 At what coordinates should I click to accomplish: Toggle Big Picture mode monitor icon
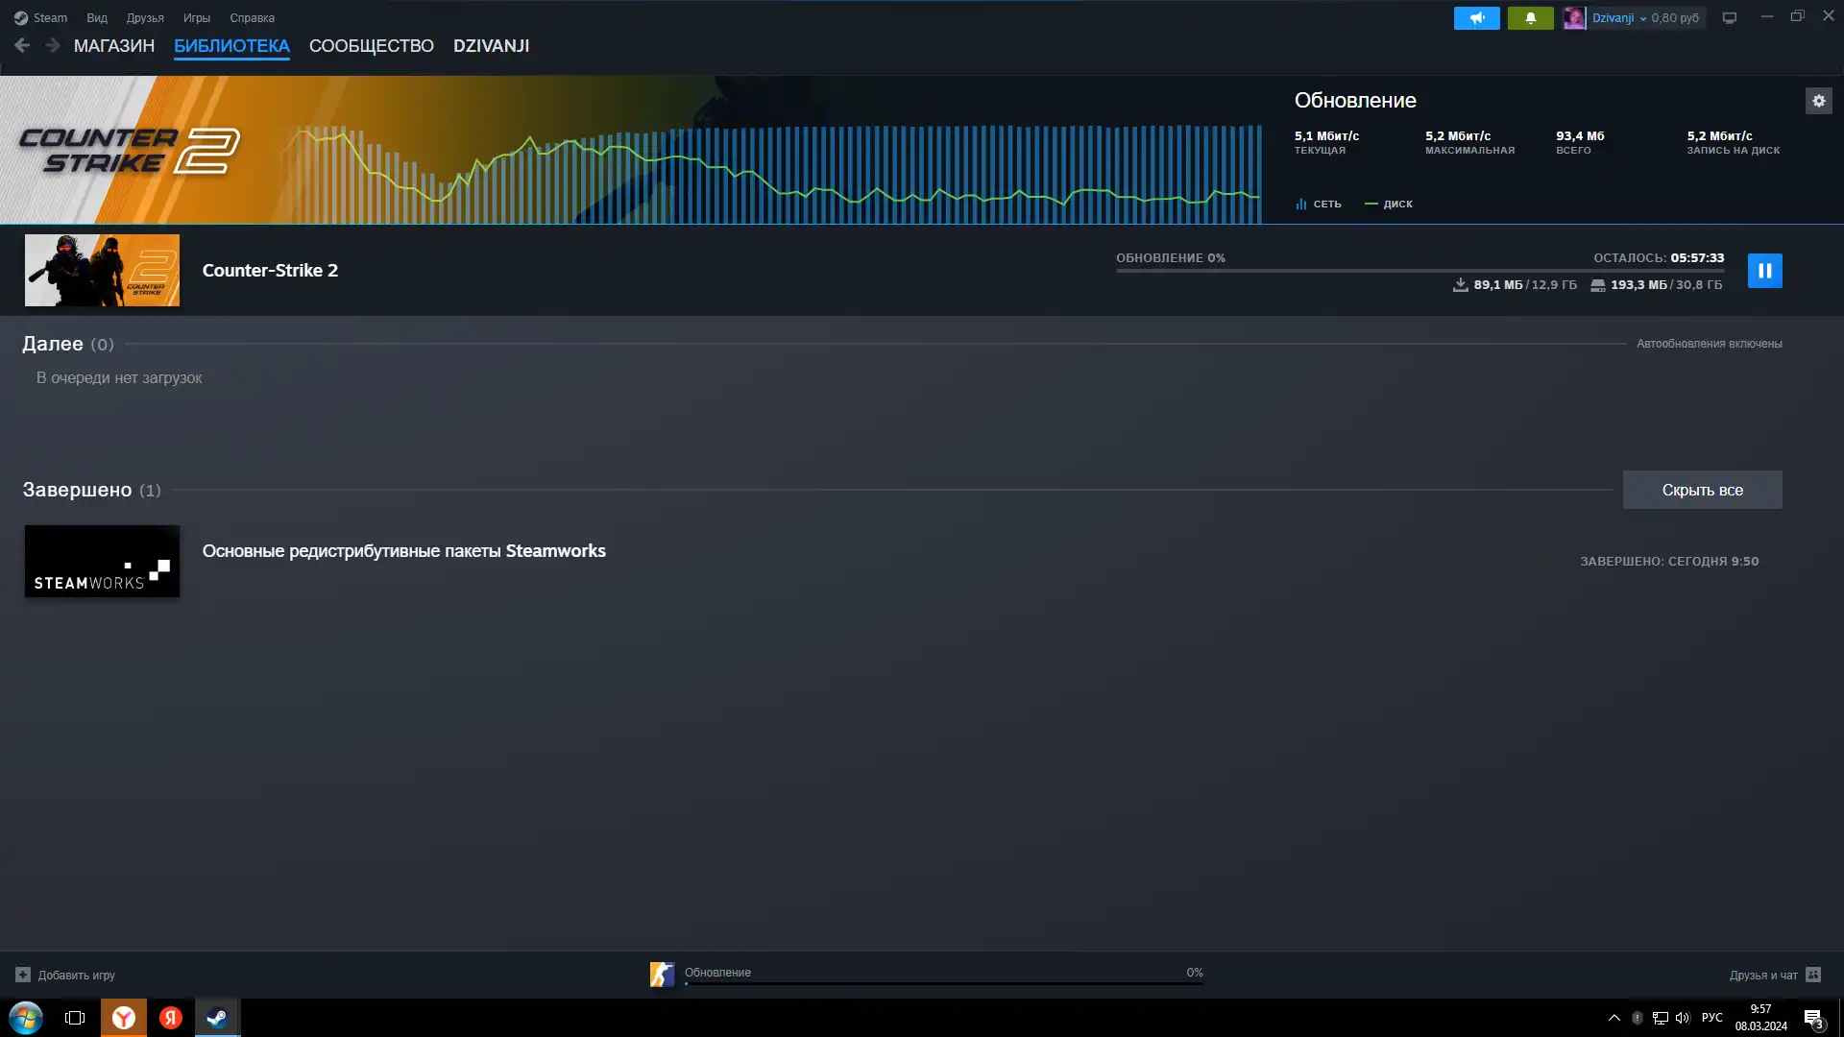pos(1730,18)
